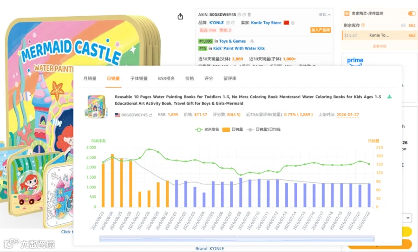Click the listing date 2026-03-27
The height and width of the screenshot is (252, 418).
pos(347,115)
